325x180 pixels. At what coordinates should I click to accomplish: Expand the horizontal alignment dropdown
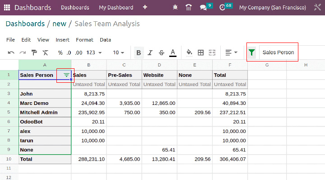coord(231,52)
